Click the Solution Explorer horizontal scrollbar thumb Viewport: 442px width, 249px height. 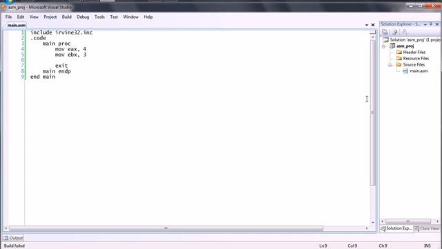[x=408, y=221]
